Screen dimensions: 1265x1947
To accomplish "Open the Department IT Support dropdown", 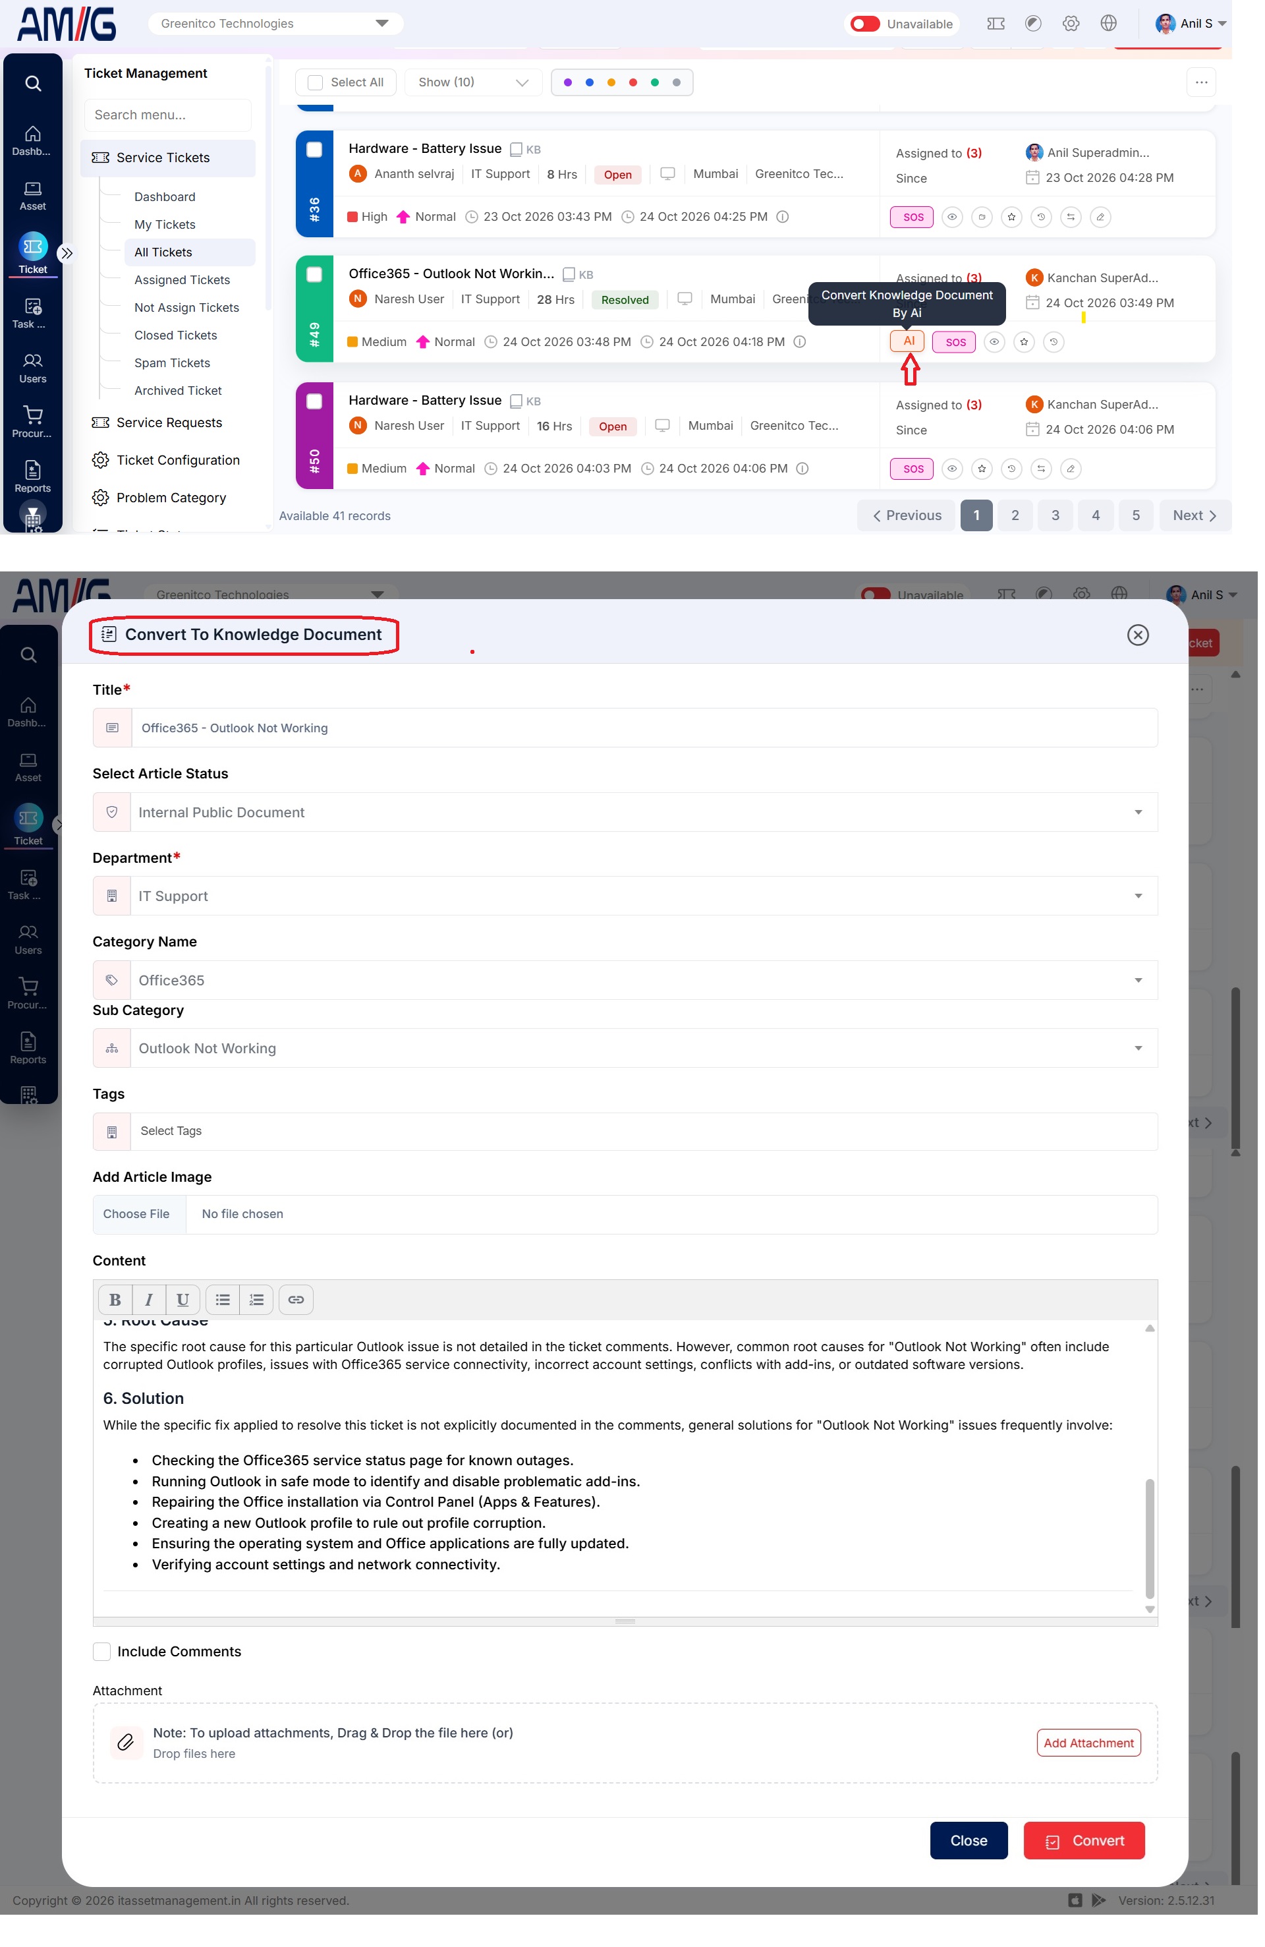I will coord(625,896).
